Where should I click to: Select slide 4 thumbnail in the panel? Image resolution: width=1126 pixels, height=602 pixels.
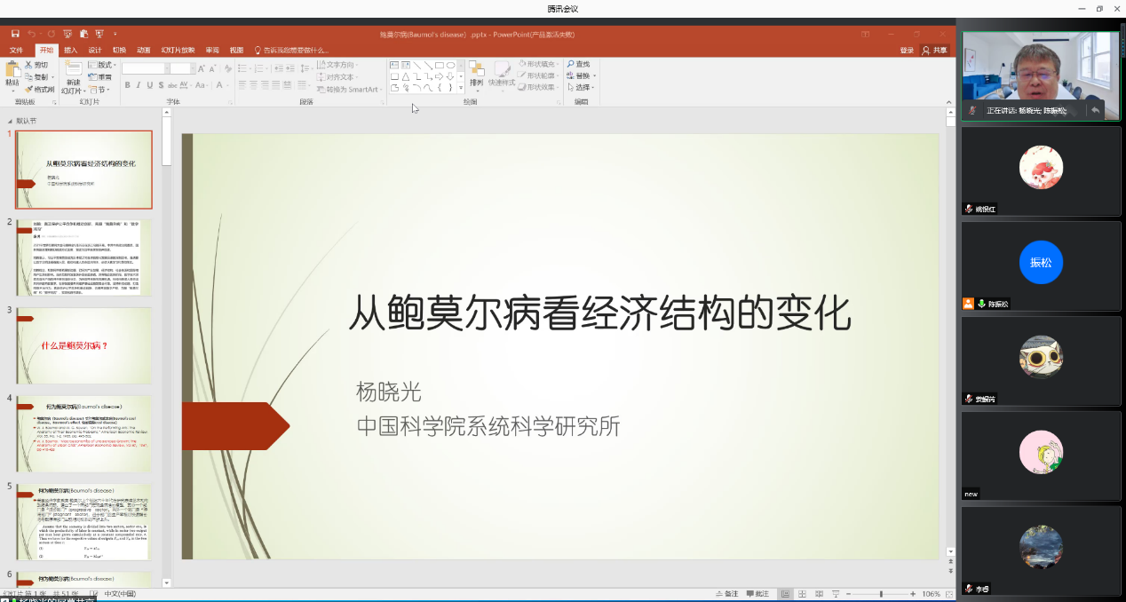coord(83,433)
